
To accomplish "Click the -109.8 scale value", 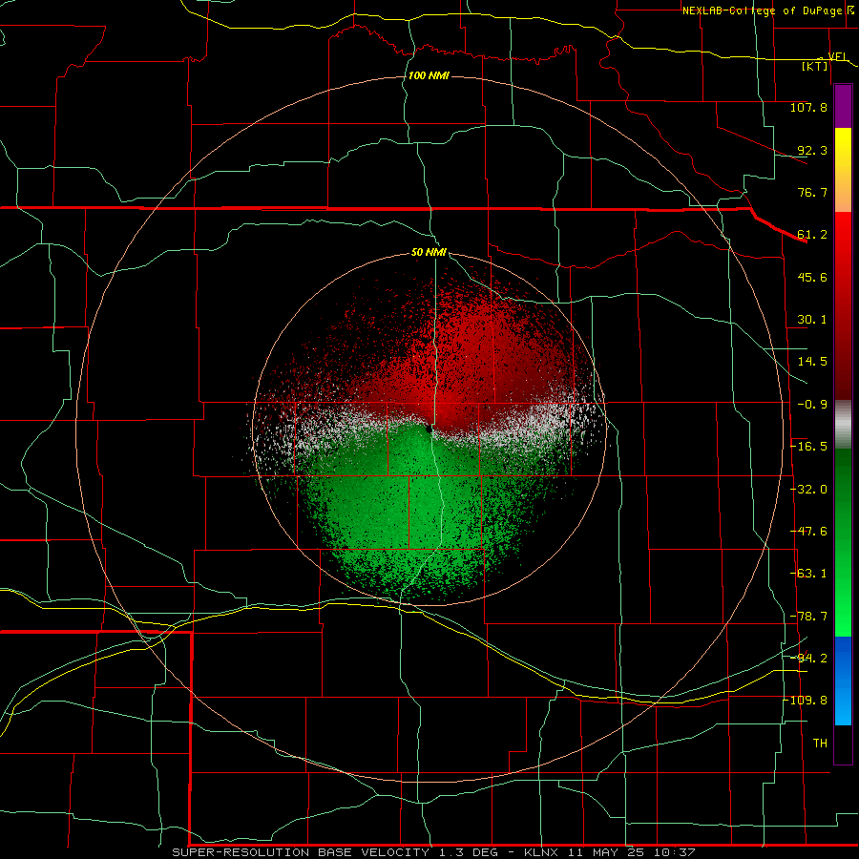I will 806,701.
